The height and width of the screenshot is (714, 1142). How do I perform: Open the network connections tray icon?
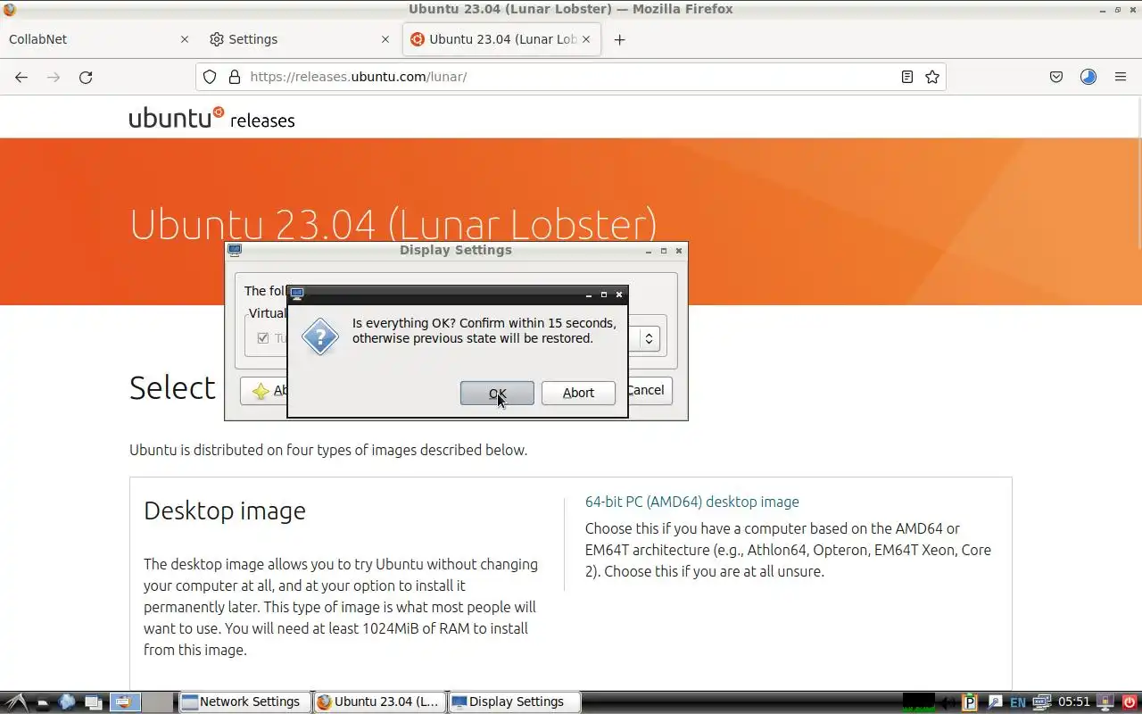(1041, 702)
